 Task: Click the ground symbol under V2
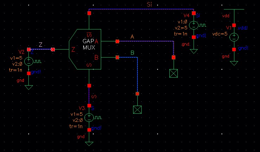coord(29,87)
